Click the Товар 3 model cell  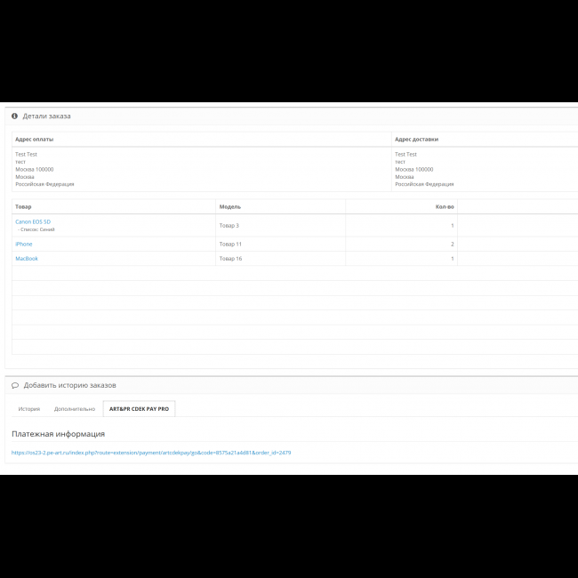[x=229, y=226]
